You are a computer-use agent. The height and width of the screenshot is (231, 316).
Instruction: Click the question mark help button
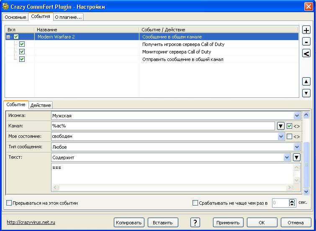point(195,222)
